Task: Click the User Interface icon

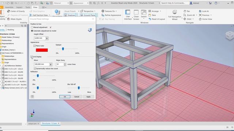Action: point(128,12)
